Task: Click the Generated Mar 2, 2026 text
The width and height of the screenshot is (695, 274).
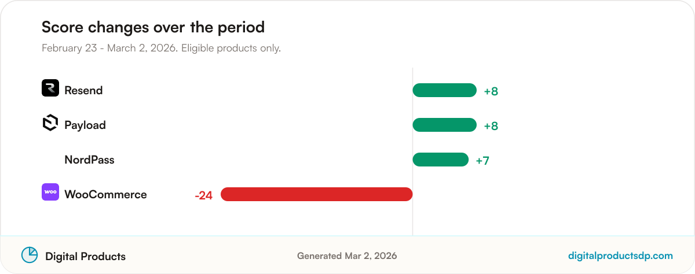Action: [347, 256]
